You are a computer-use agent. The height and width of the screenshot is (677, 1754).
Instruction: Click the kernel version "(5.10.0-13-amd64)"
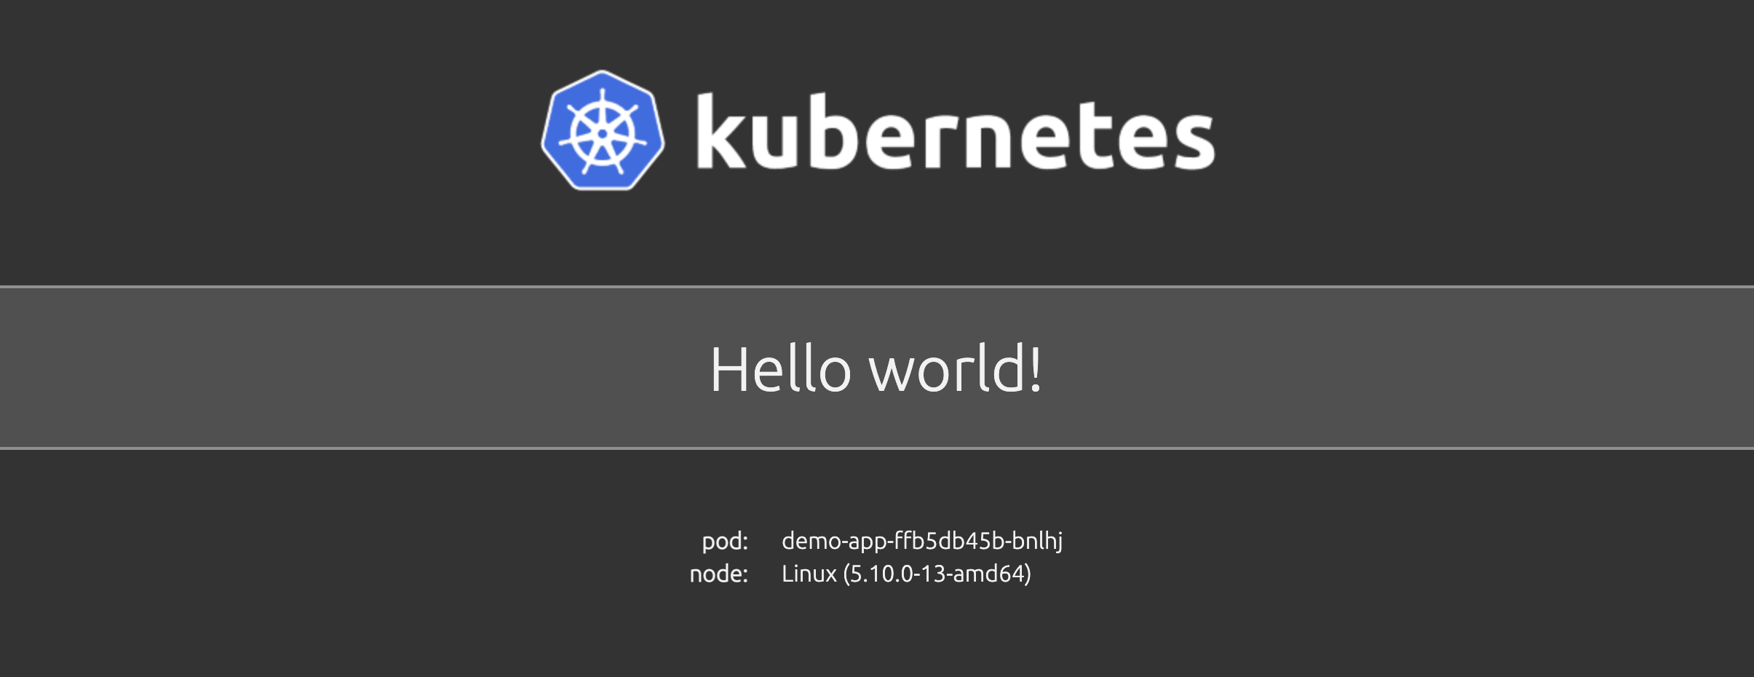937,574
